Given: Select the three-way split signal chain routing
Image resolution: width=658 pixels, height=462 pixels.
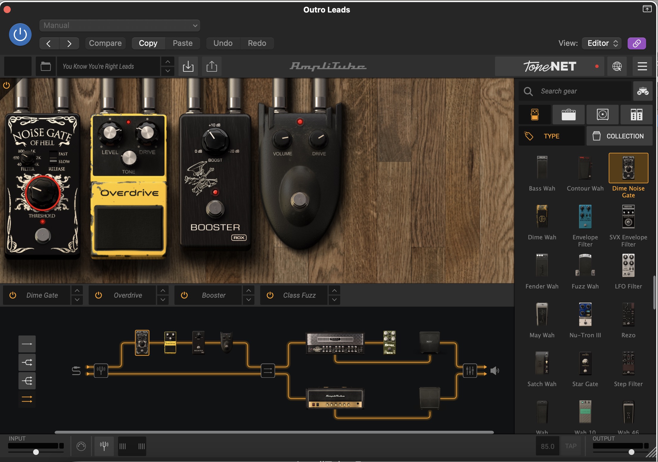Looking at the screenshot, I should click(x=27, y=381).
